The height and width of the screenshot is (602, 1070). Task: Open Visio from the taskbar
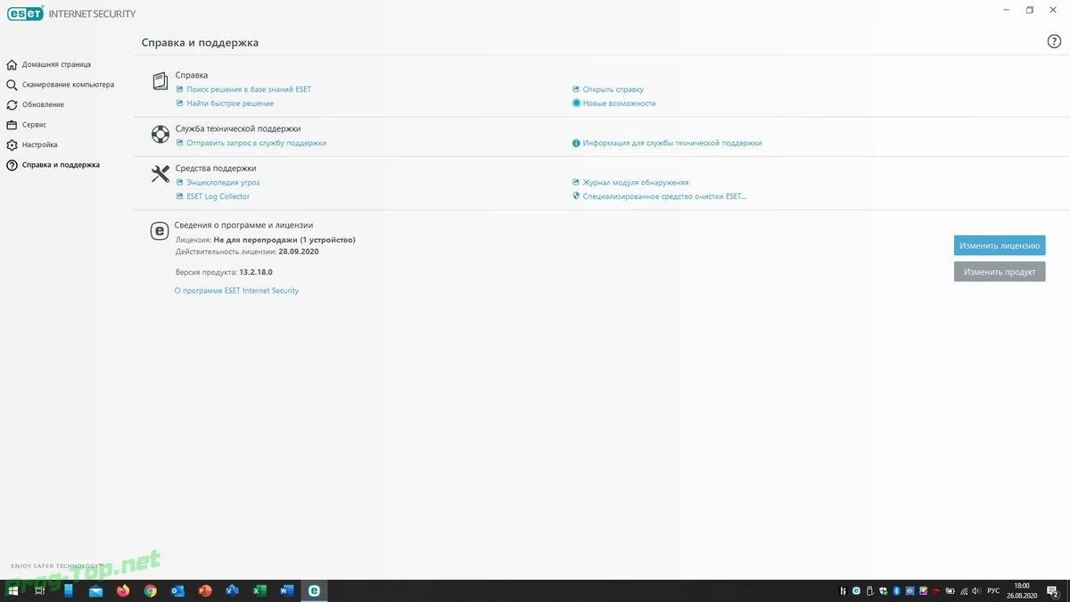232,591
